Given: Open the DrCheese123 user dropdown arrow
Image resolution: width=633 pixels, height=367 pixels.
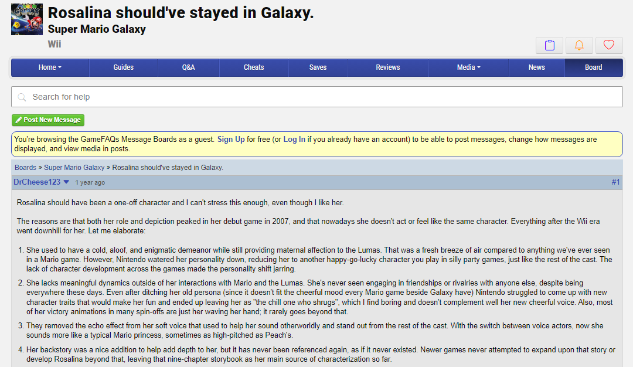Looking at the screenshot, I should pyautogui.click(x=67, y=182).
